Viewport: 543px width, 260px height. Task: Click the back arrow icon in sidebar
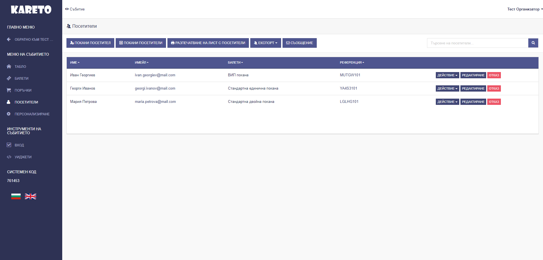tap(9, 40)
